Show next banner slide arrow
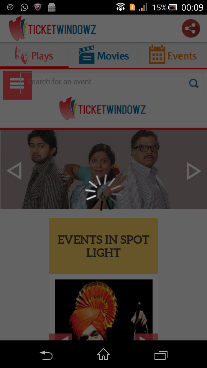This screenshot has width=207, height=368. pyautogui.click(x=194, y=171)
